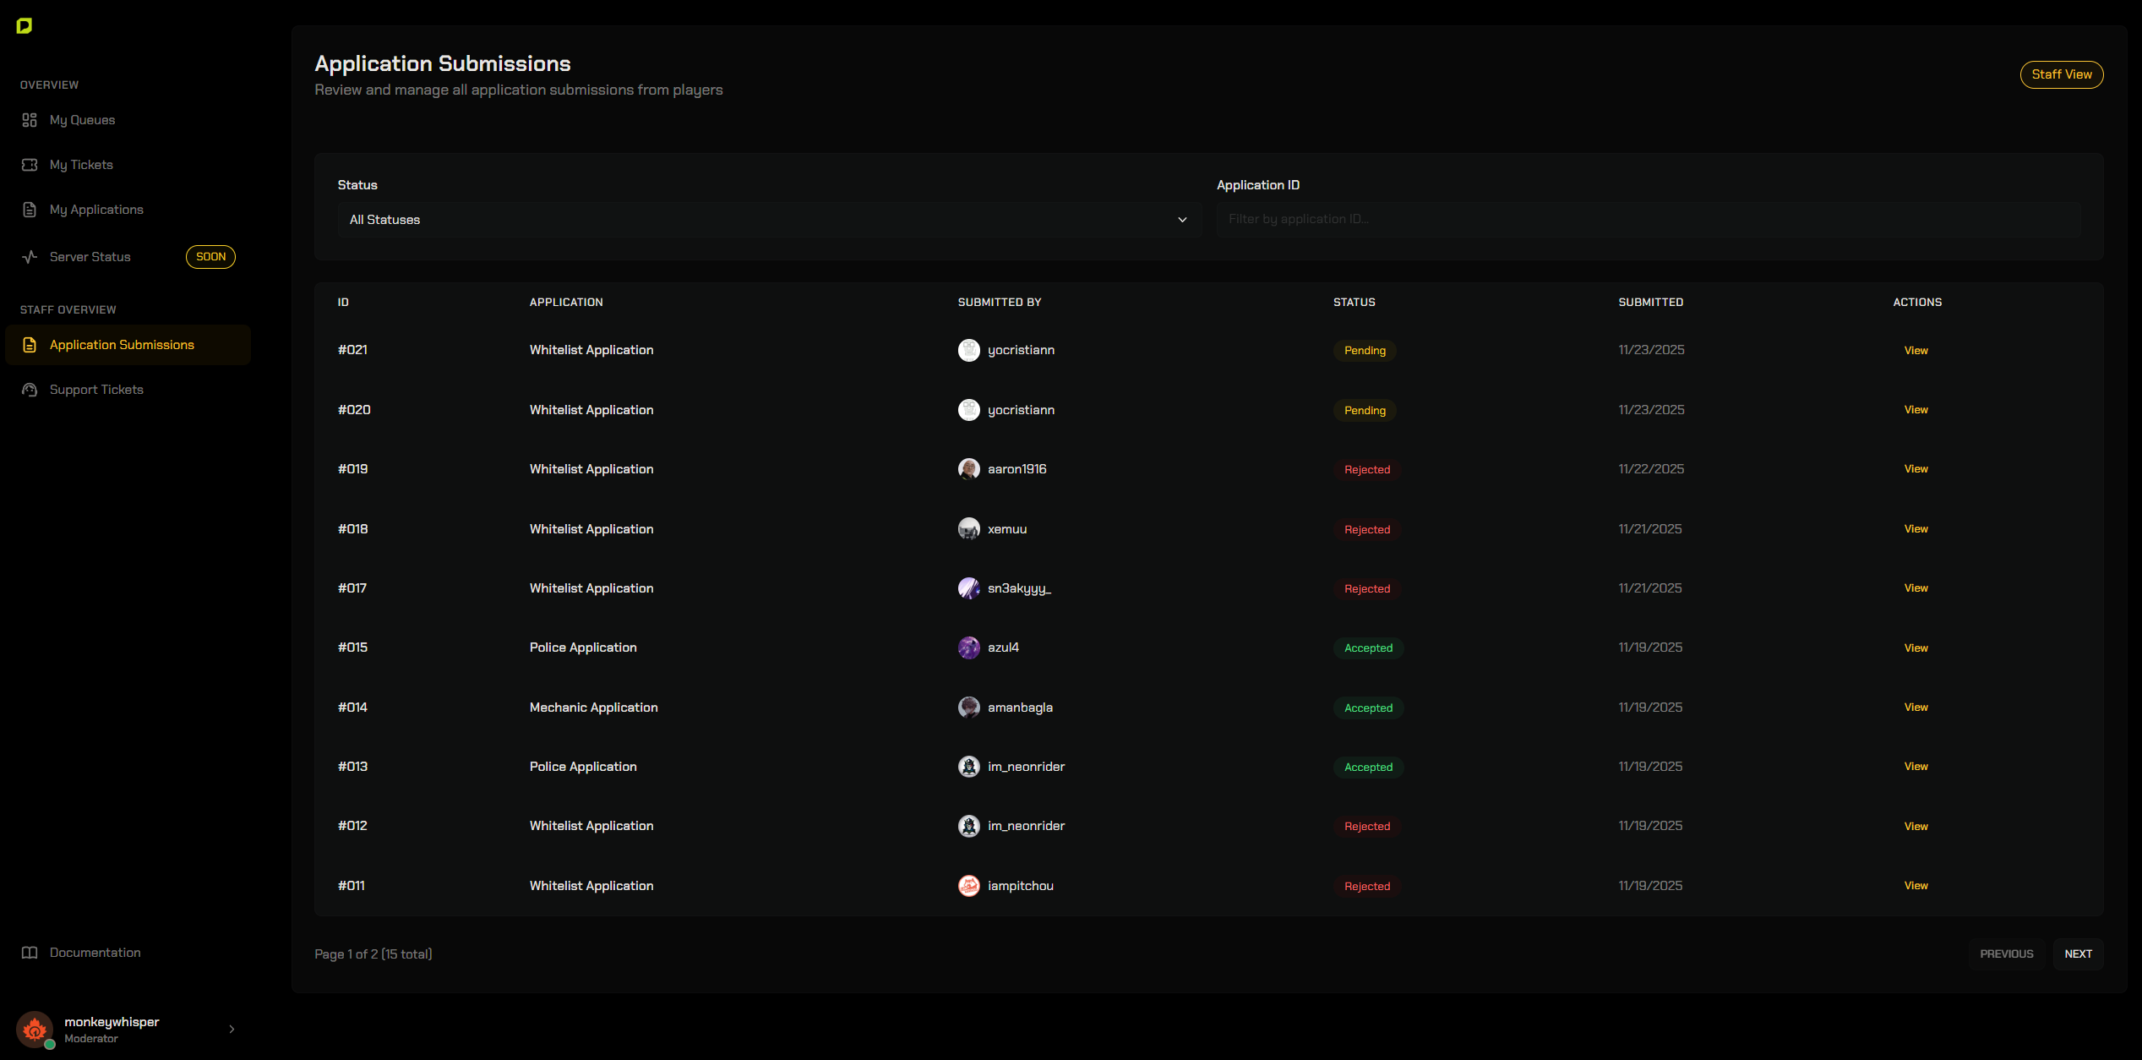Click the My Queues grid icon

click(30, 120)
